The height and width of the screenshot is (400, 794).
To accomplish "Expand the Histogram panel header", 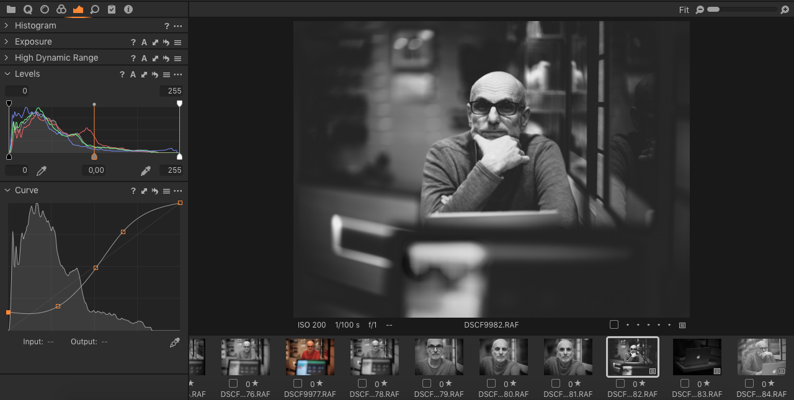I will pyautogui.click(x=6, y=25).
